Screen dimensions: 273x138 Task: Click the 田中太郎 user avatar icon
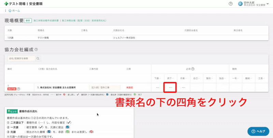[240, 4]
